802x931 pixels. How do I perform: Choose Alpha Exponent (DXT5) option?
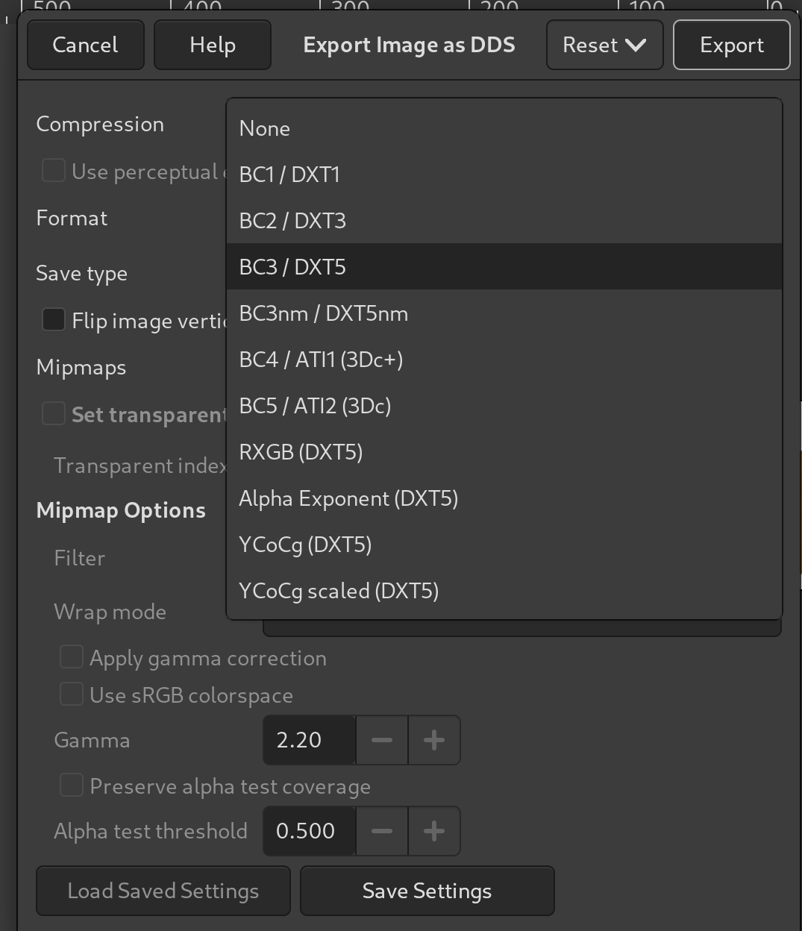504,498
